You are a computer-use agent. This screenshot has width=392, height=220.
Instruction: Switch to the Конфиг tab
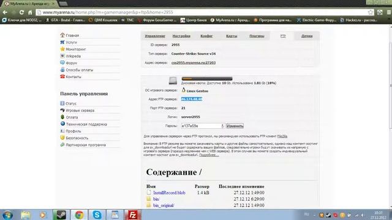point(206,36)
